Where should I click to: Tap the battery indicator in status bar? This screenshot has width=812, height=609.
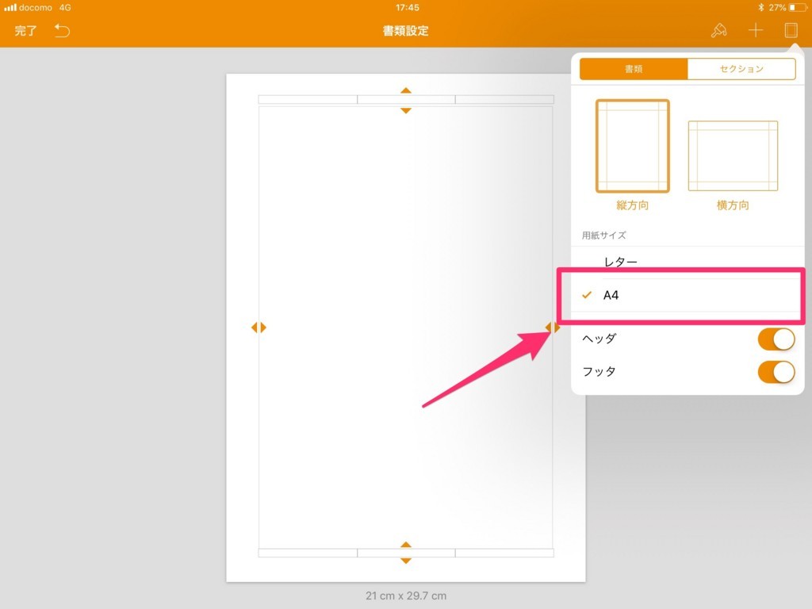coord(798,8)
